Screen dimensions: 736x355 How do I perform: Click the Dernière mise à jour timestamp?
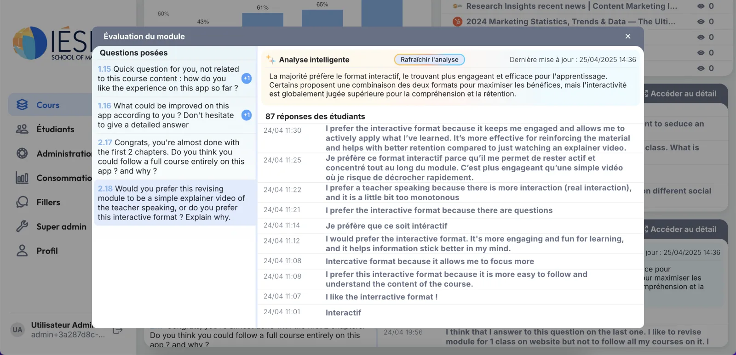(573, 60)
